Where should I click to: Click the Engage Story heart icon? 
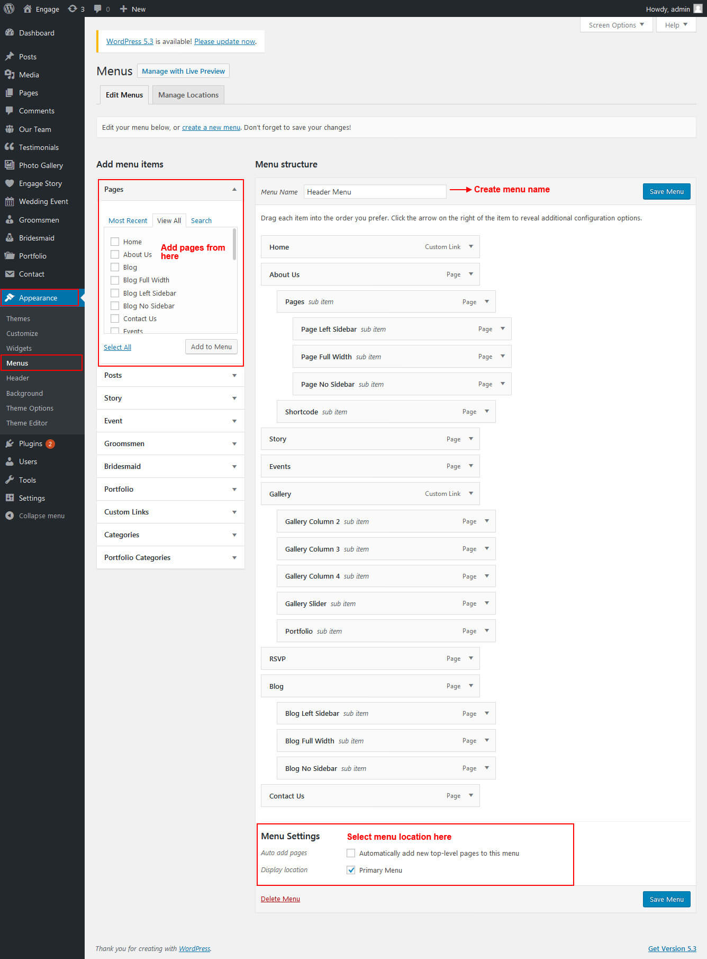pos(10,183)
